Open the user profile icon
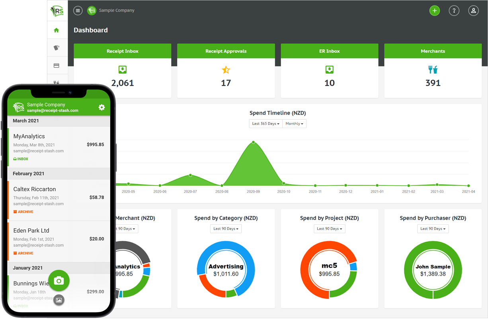Image resolution: width=488 pixels, height=319 pixels. point(473,11)
